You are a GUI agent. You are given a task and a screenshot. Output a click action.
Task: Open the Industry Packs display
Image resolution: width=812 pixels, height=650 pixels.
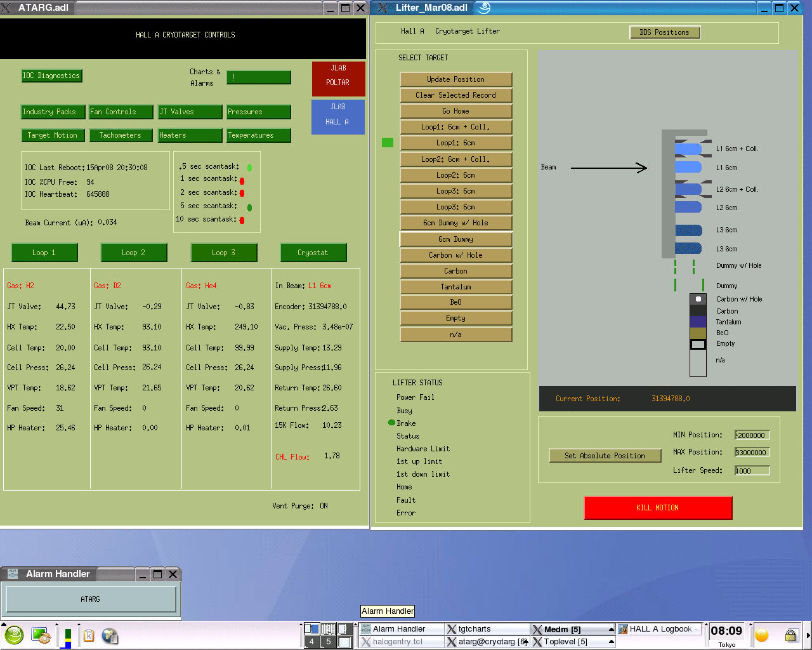tap(53, 112)
